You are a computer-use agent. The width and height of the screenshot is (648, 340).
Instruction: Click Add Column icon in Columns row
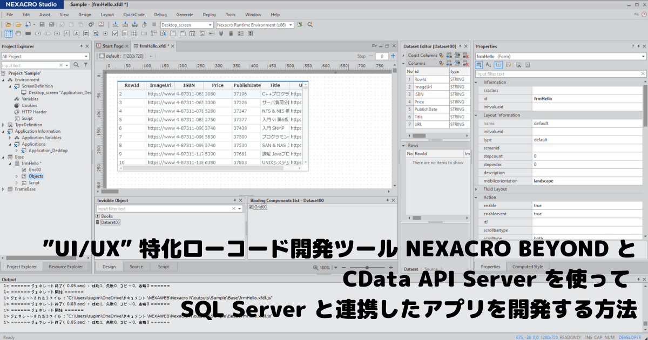pyautogui.click(x=449, y=63)
